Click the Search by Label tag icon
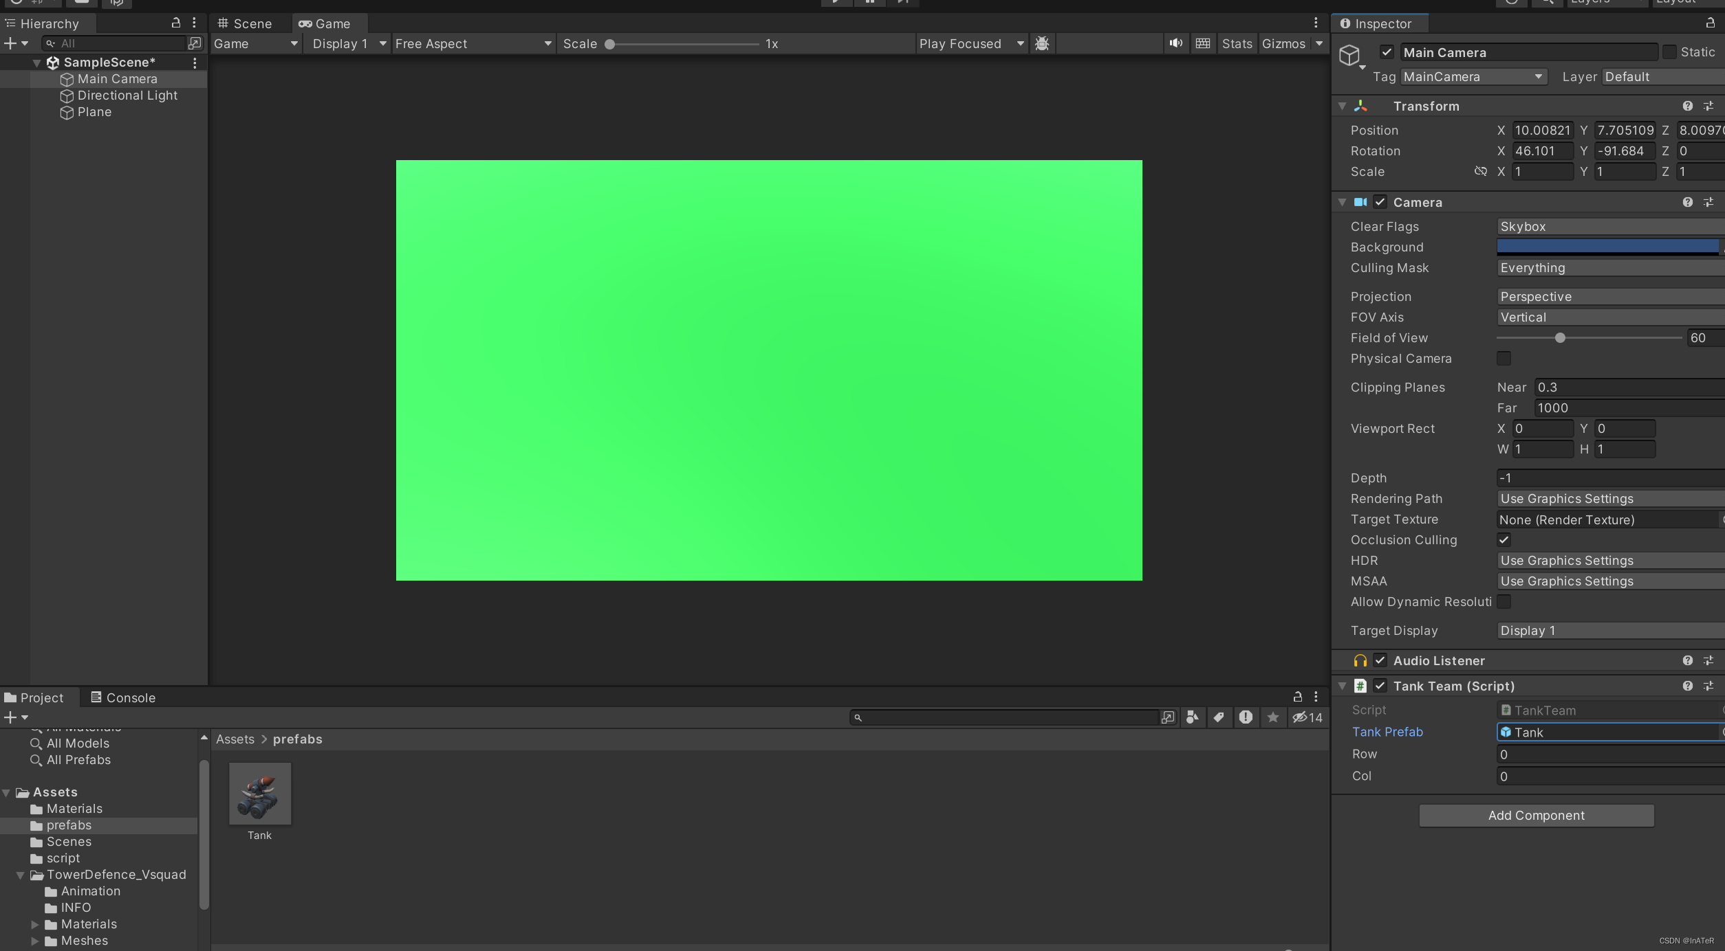 coord(1219,717)
